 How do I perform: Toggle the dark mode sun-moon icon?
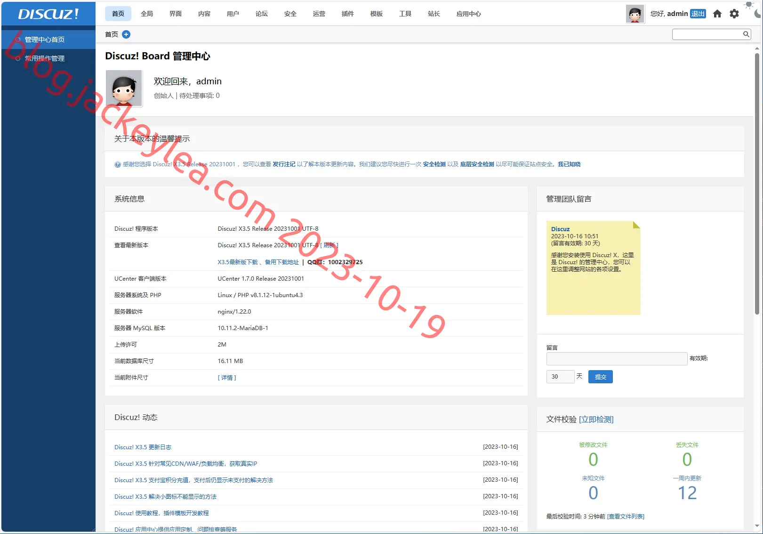click(754, 9)
